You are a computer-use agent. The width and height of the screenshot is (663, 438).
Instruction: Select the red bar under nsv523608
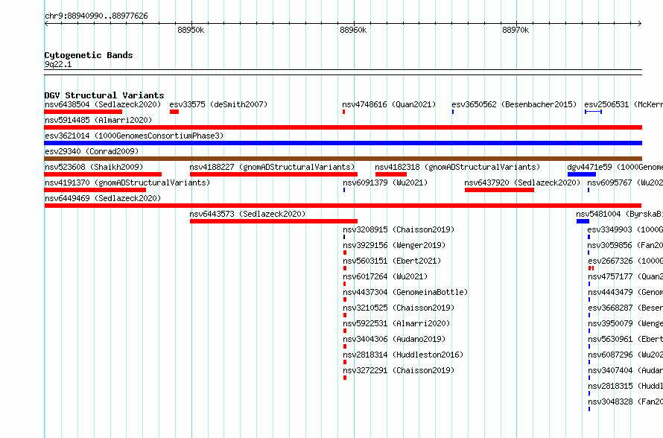103,174
